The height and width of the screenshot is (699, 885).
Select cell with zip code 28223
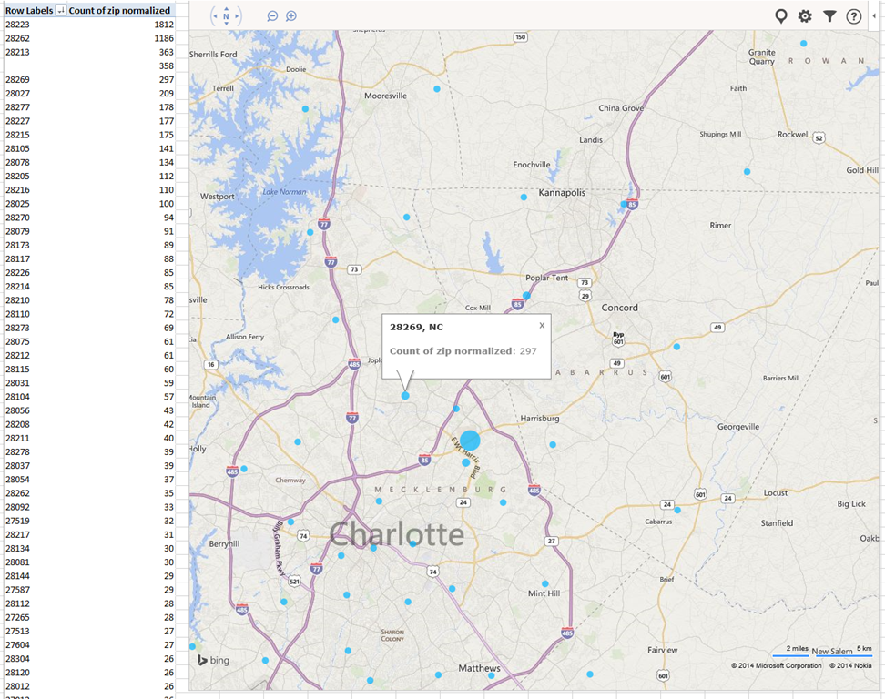18,25
